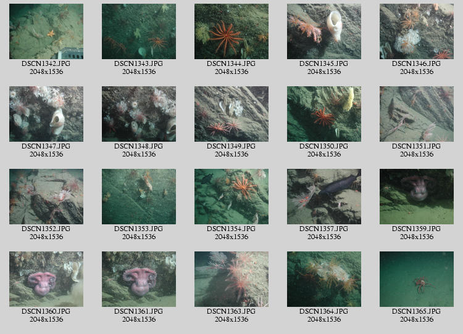Image resolution: width=463 pixels, height=334 pixels.
Task: Click the 2048x1536 size under DSCN1342.JPG
Action: point(46,71)
